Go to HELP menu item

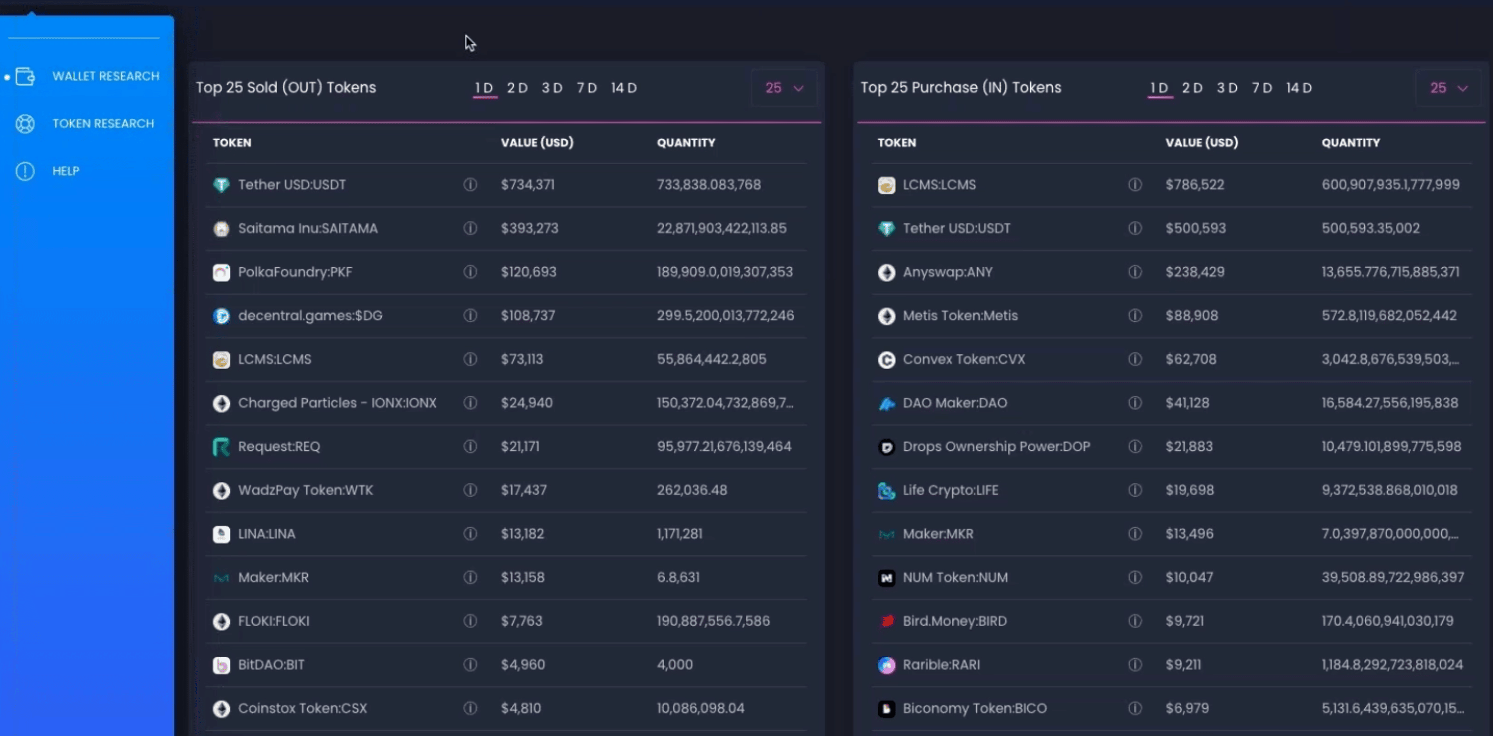click(x=66, y=171)
